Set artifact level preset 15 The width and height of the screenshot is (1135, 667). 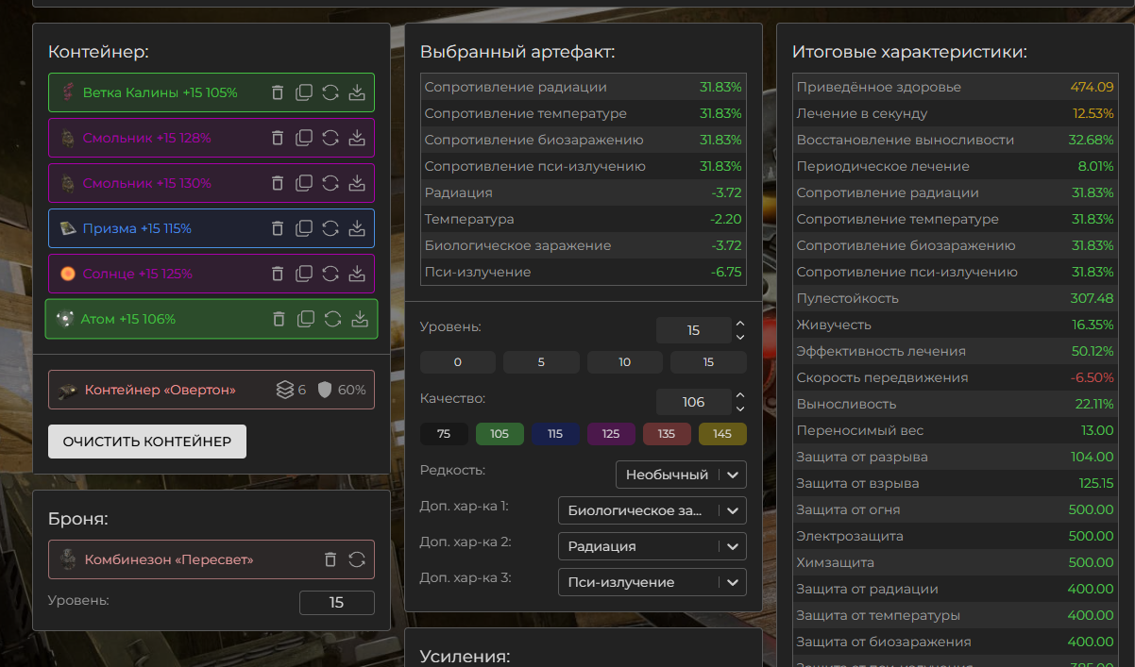[x=708, y=362]
